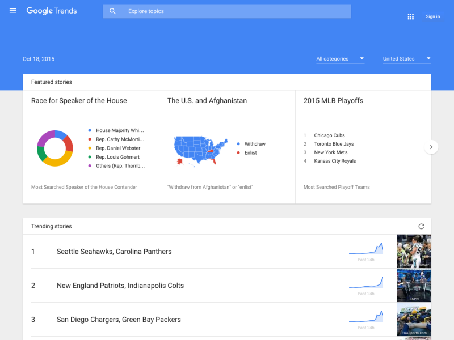Open Race for Speaker of the House story
The width and height of the screenshot is (454, 340).
[79, 101]
